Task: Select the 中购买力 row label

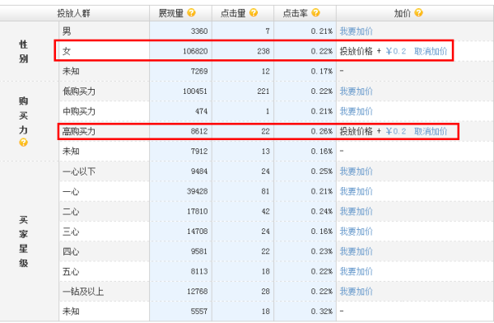Action: click(79, 111)
